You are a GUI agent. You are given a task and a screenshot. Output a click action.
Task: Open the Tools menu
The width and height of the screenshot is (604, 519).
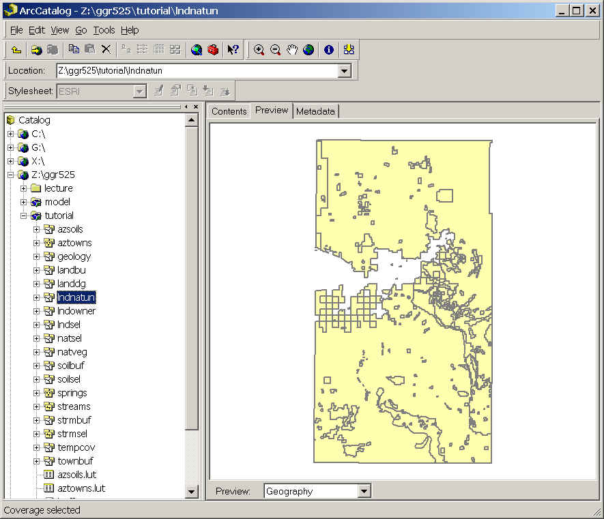[x=104, y=30]
